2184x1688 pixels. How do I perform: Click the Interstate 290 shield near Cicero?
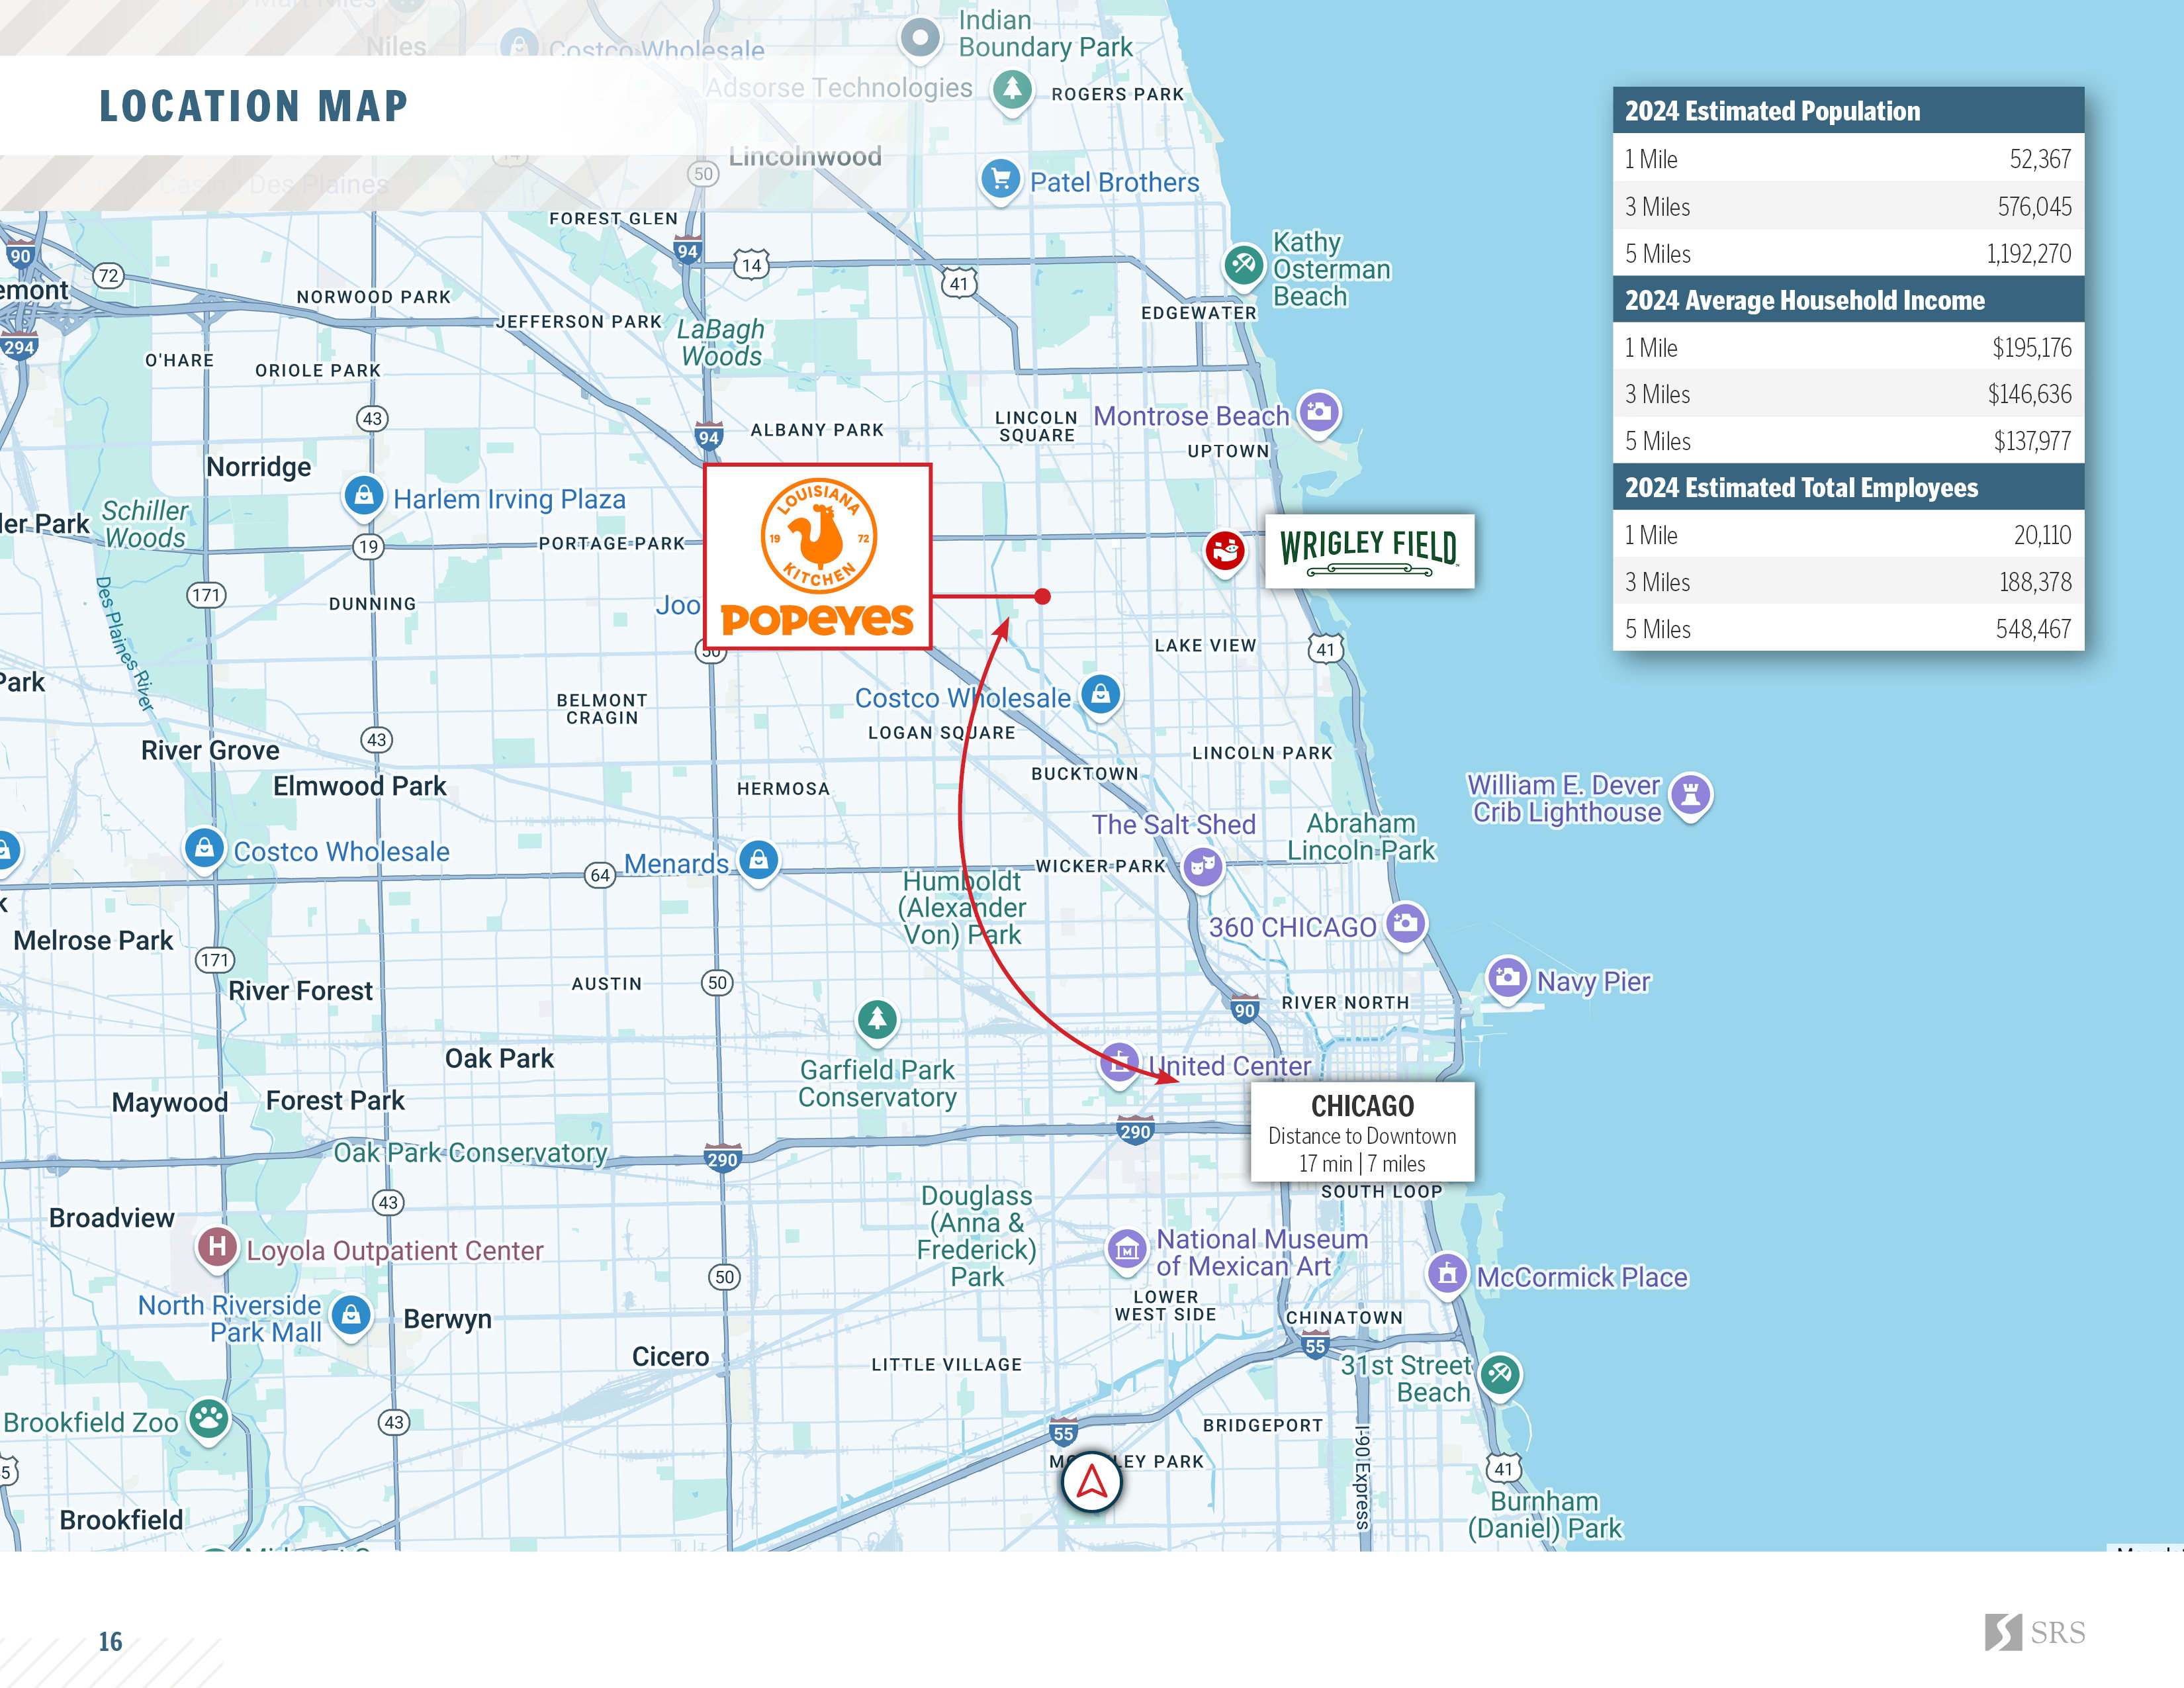pyautogui.click(x=722, y=1158)
